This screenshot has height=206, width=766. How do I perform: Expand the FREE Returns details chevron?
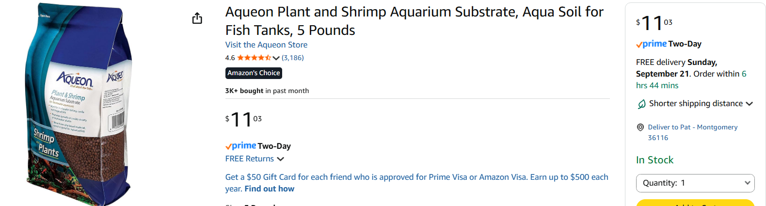tap(280, 159)
